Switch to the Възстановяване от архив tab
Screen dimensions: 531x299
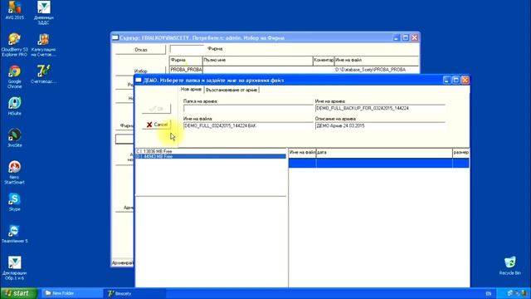(x=231, y=90)
